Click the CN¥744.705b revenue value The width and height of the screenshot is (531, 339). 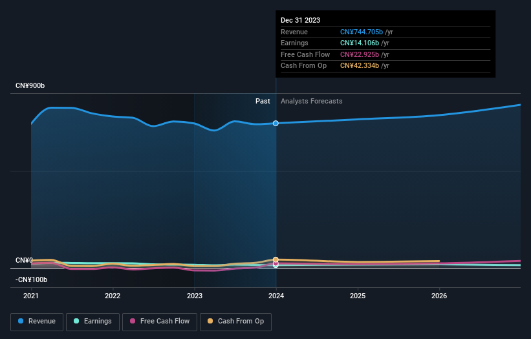coord(362,32)
